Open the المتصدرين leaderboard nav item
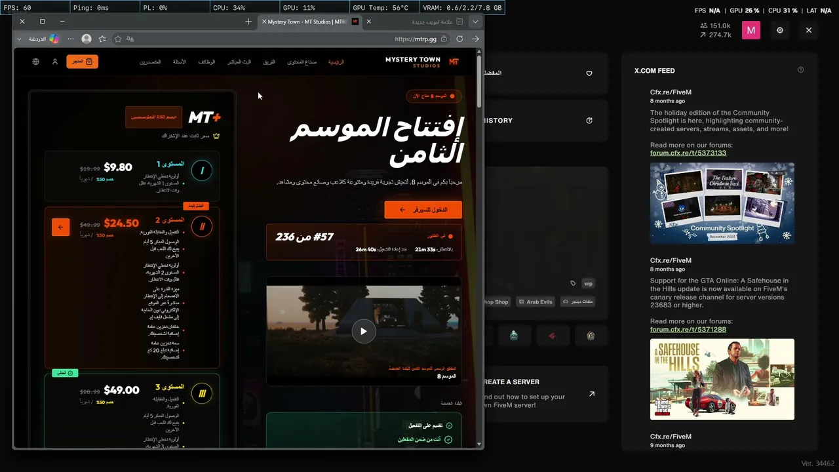Image resolution: width=839 pixels, height=472 pixels. [150, 62]
